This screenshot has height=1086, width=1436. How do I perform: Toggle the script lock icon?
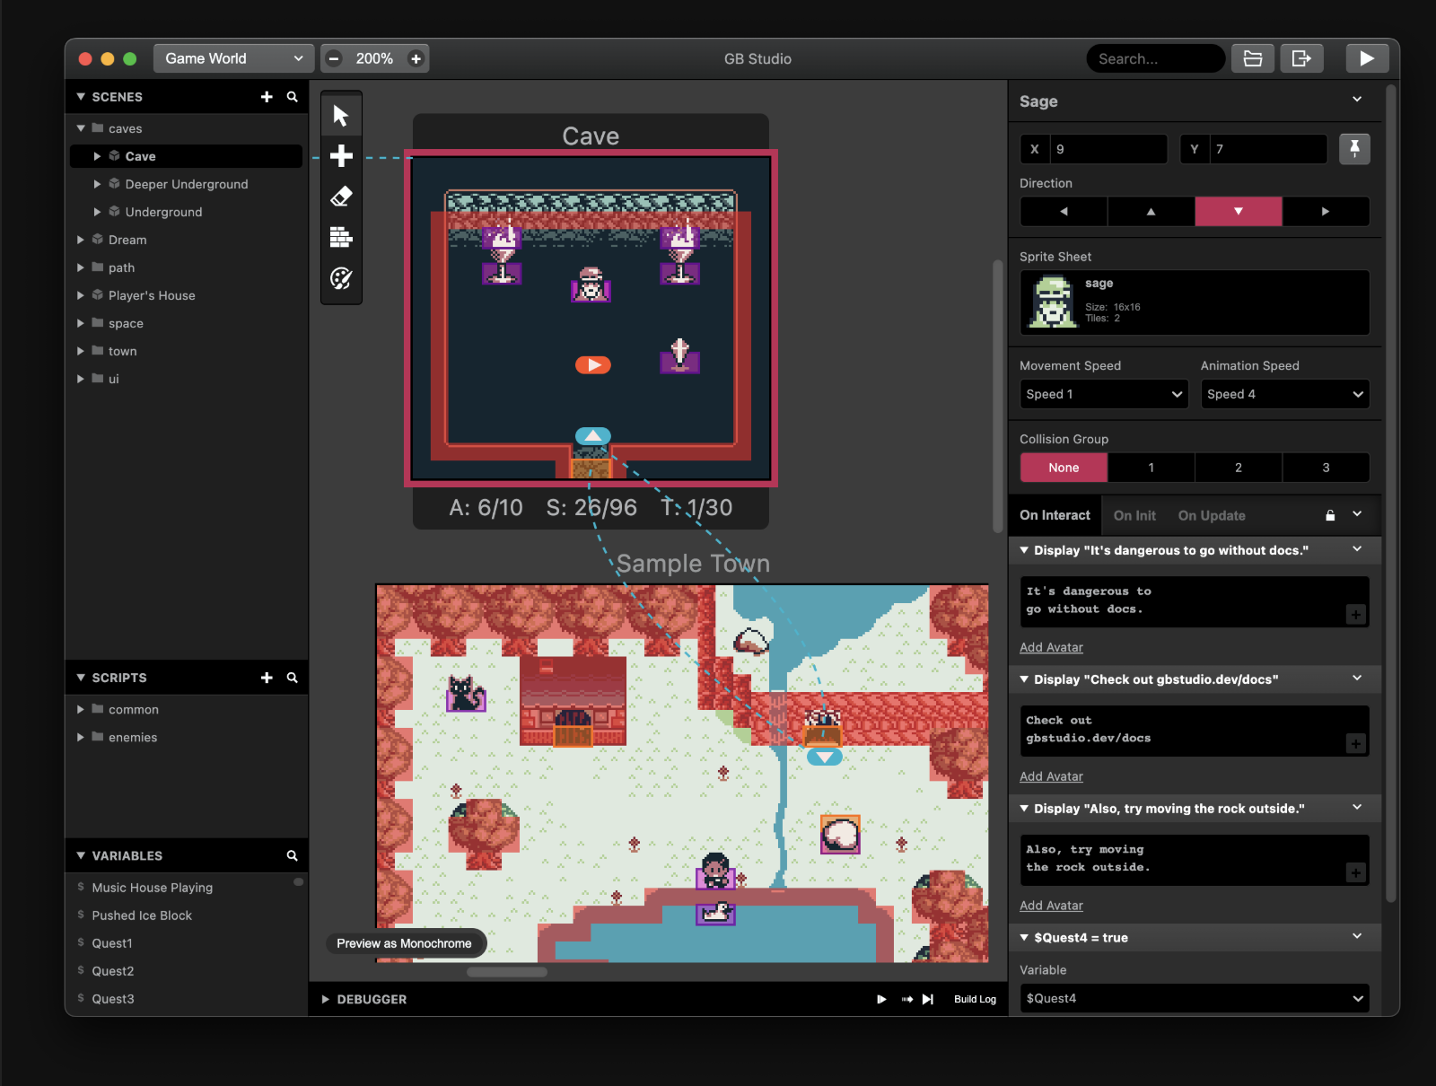click(x=1329, y=515)
